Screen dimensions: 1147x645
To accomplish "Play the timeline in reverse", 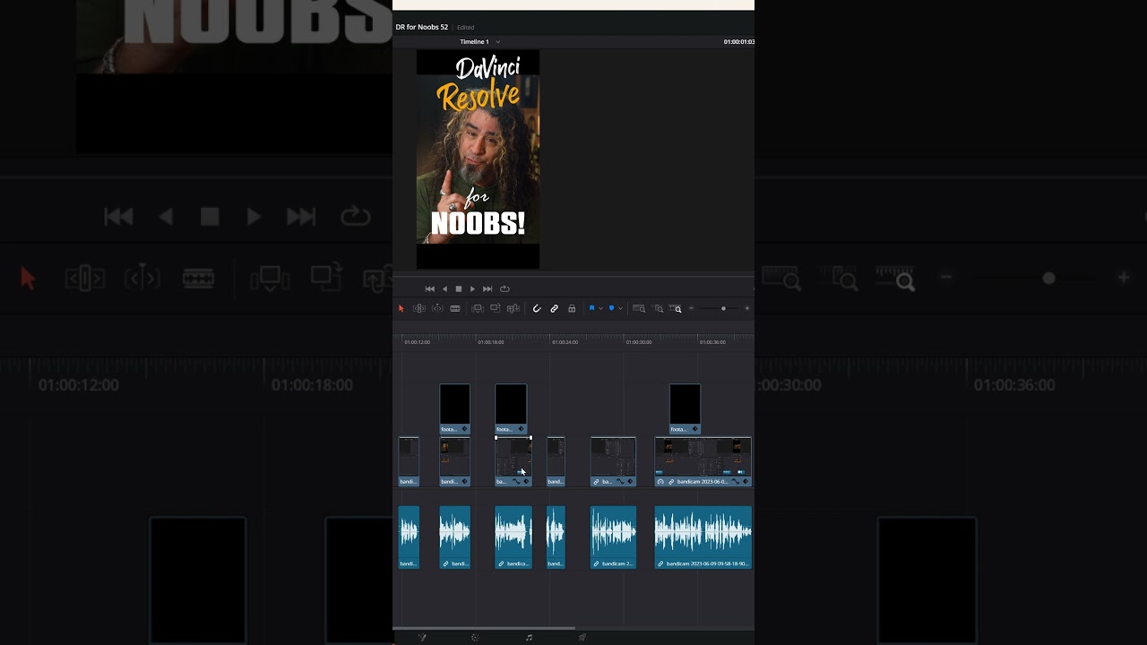I will (444, 288).
